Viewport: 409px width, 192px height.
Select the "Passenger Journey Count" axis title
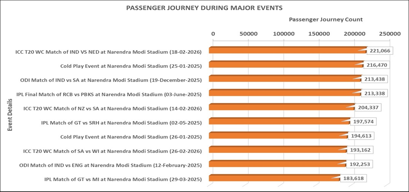click(x=326, y=19)
